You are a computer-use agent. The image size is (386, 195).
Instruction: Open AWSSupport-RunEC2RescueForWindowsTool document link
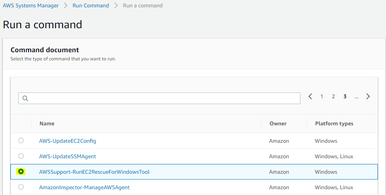[x=94, y=172]
